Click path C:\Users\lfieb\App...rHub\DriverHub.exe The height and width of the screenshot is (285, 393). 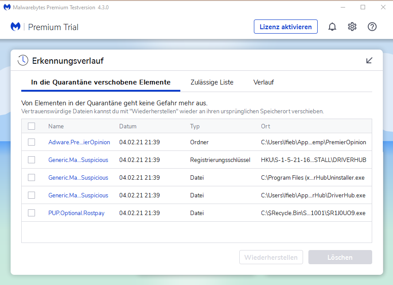pos(313,195)
